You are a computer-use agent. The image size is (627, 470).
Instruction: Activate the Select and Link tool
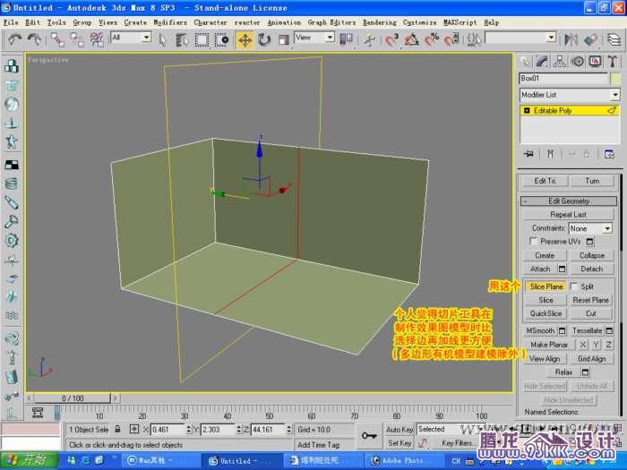(57, 39)
